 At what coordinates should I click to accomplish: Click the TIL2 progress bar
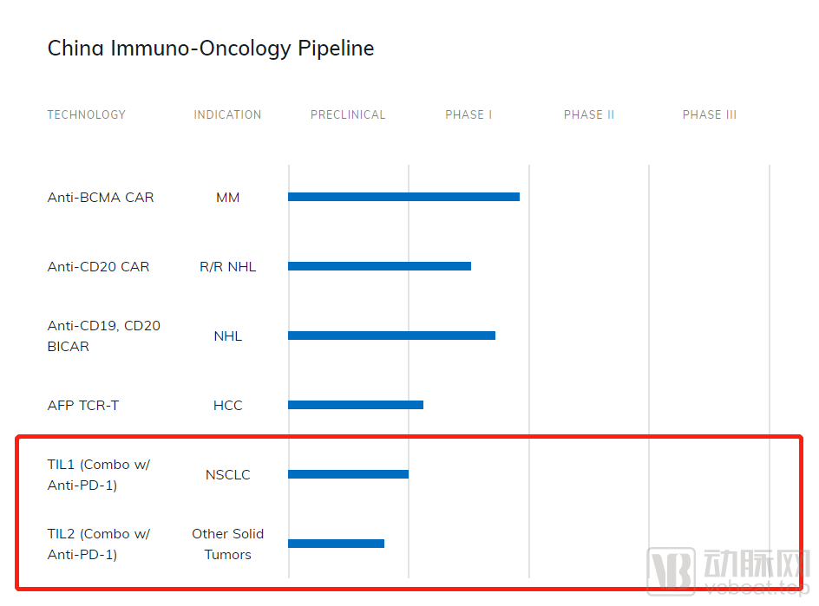coord(336,544)
